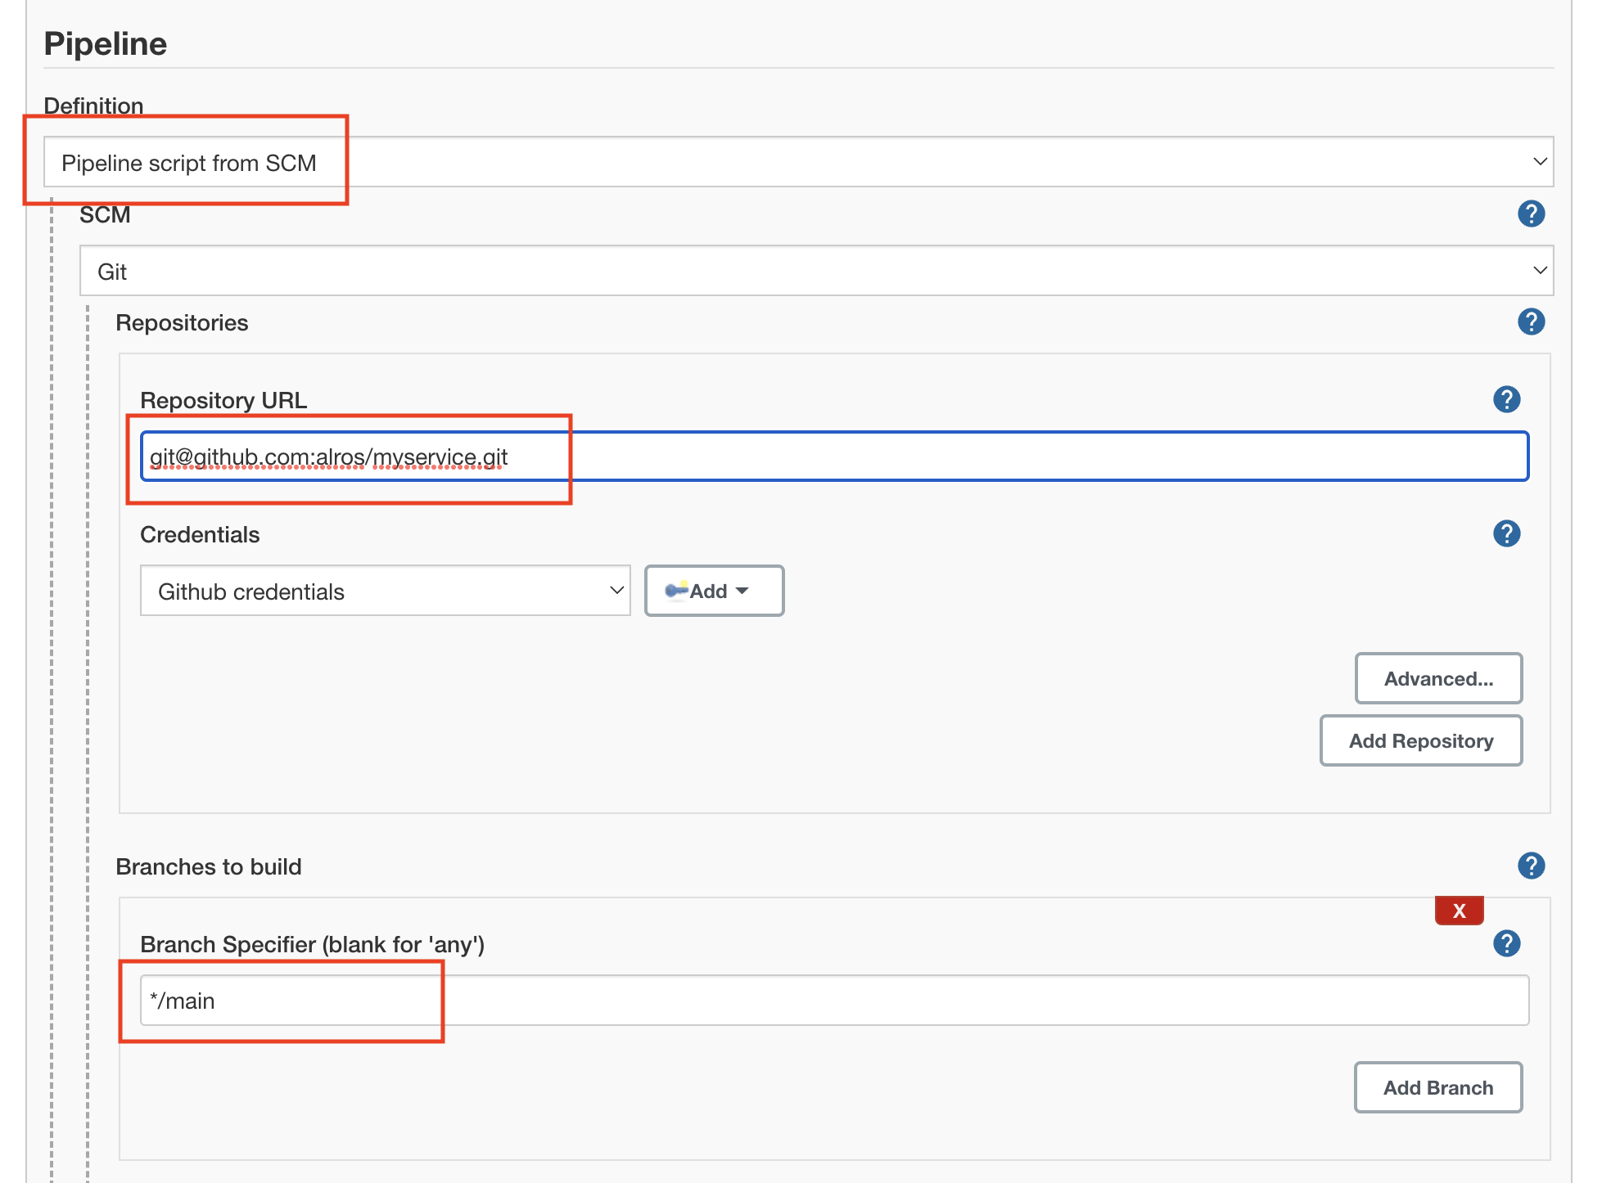Click the key icon on Add button

676,590
